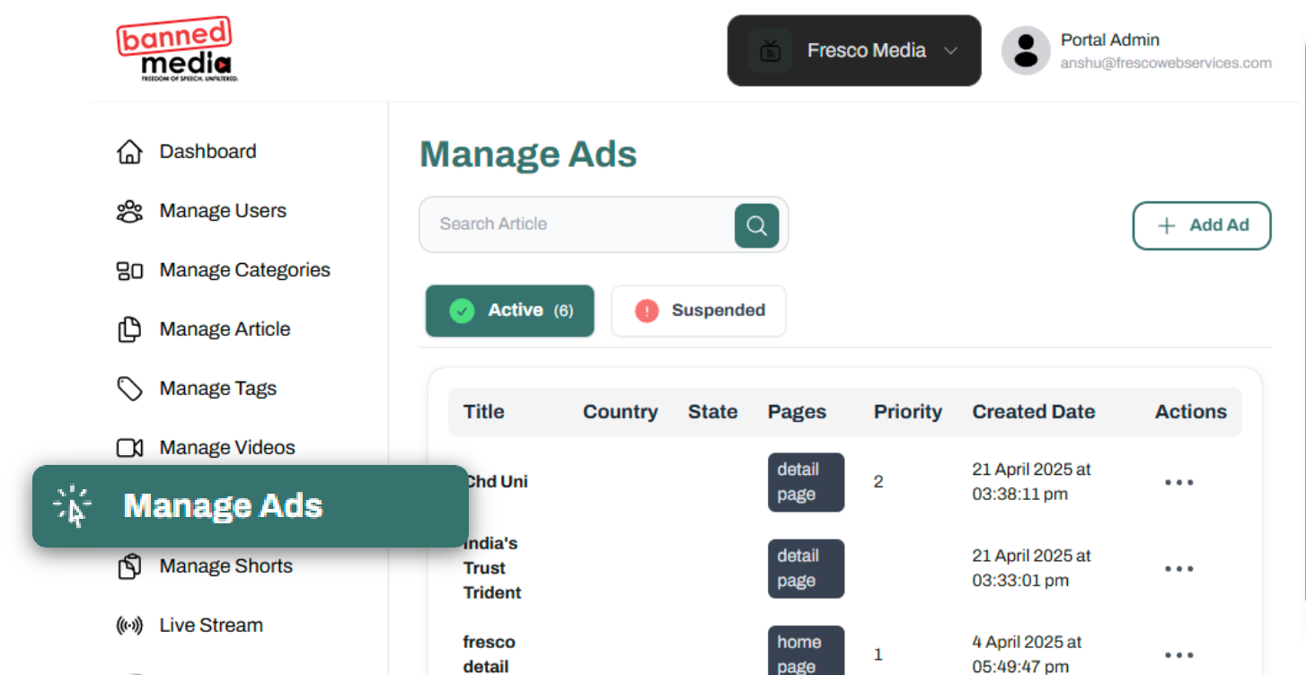Viewport: 1306px width, 675px height.
Task: Open Live Stream using the broadcast icon
Action: (x=130, y=625)
